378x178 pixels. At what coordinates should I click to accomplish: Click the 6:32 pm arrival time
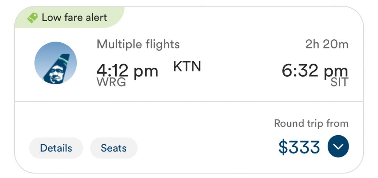(x=314, y=71)
